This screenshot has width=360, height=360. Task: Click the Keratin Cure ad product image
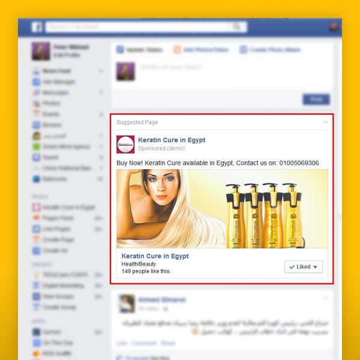(222, 209)
